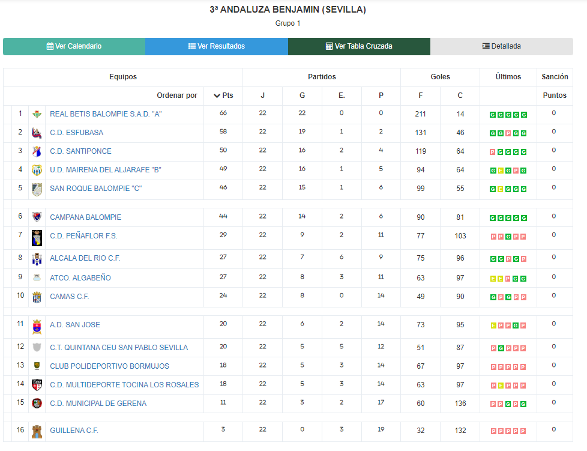Open the Ver Tabla Cruzada tab
This screenshot has width=587, height=451.
coord(359,46)
